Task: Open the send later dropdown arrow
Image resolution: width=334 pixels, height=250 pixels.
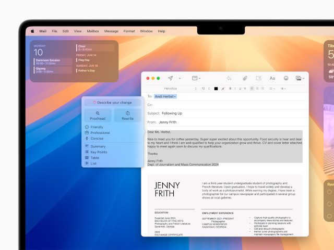Action: [x=180, y=78]
